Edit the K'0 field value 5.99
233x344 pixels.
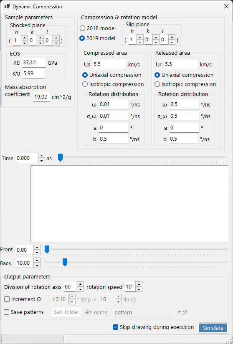[x=33, y=73]
